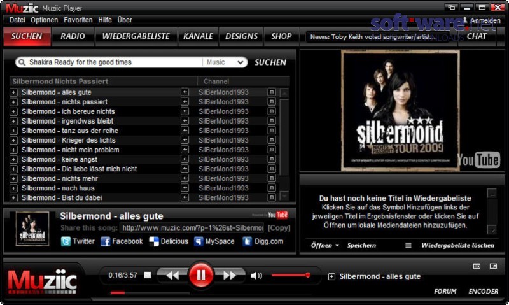Screen dimensions: 509x305
Task: Open the Favoriten menu
Action: [78, 20]
